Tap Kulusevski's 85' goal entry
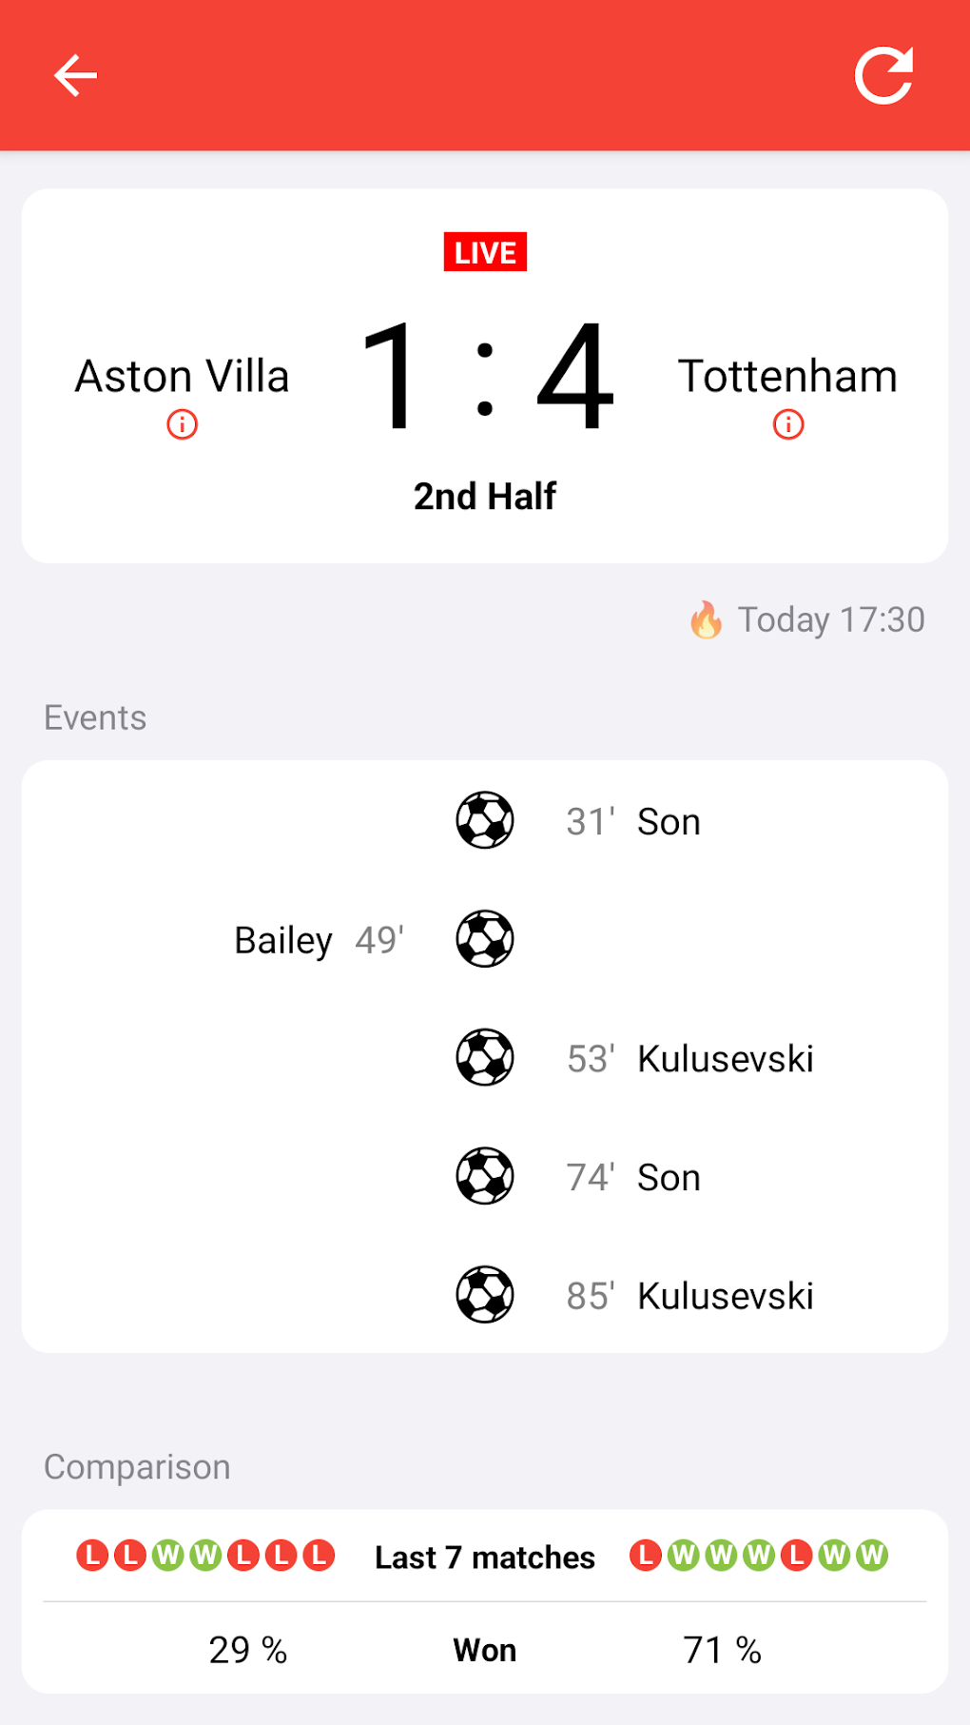Screen dimensions: 970x1725 [x=725, y=1296]
